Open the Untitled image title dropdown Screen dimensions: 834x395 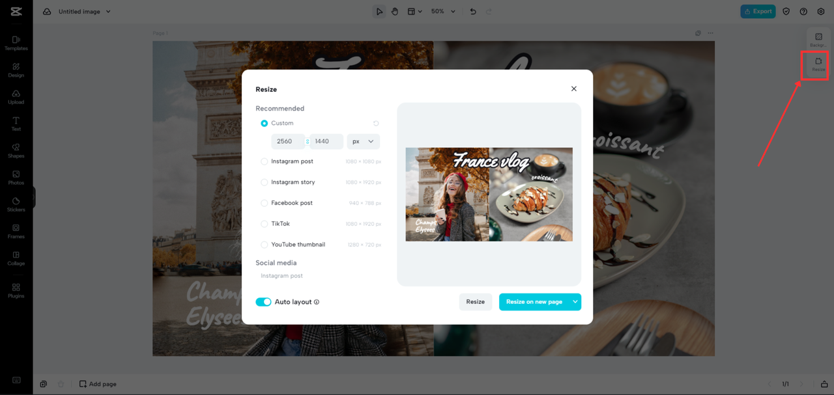pyautogui.click(x=85, y=12)
